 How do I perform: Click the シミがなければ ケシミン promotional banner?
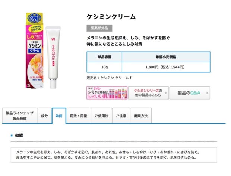[x=107, y=93]
